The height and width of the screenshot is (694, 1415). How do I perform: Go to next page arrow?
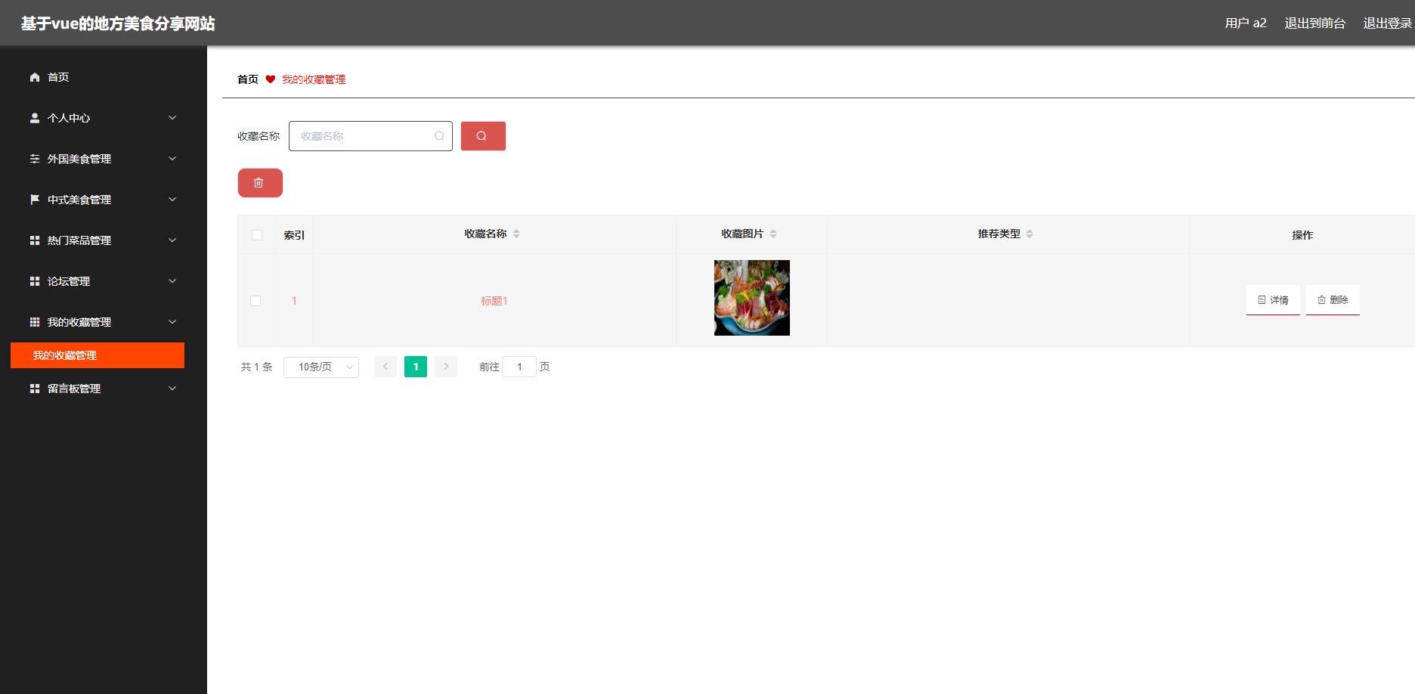click(446, 367)
